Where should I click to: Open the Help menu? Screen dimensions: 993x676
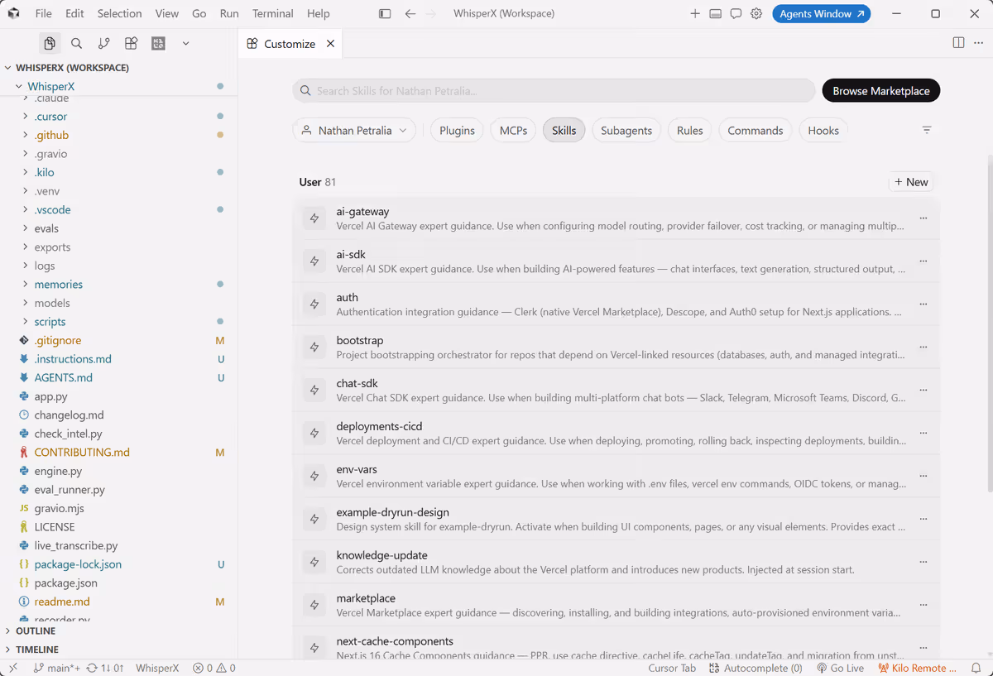319,13
